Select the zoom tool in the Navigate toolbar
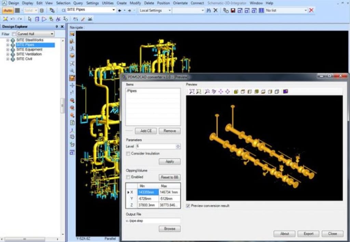This screenshot has height=242, width=350. click(72, 63)
